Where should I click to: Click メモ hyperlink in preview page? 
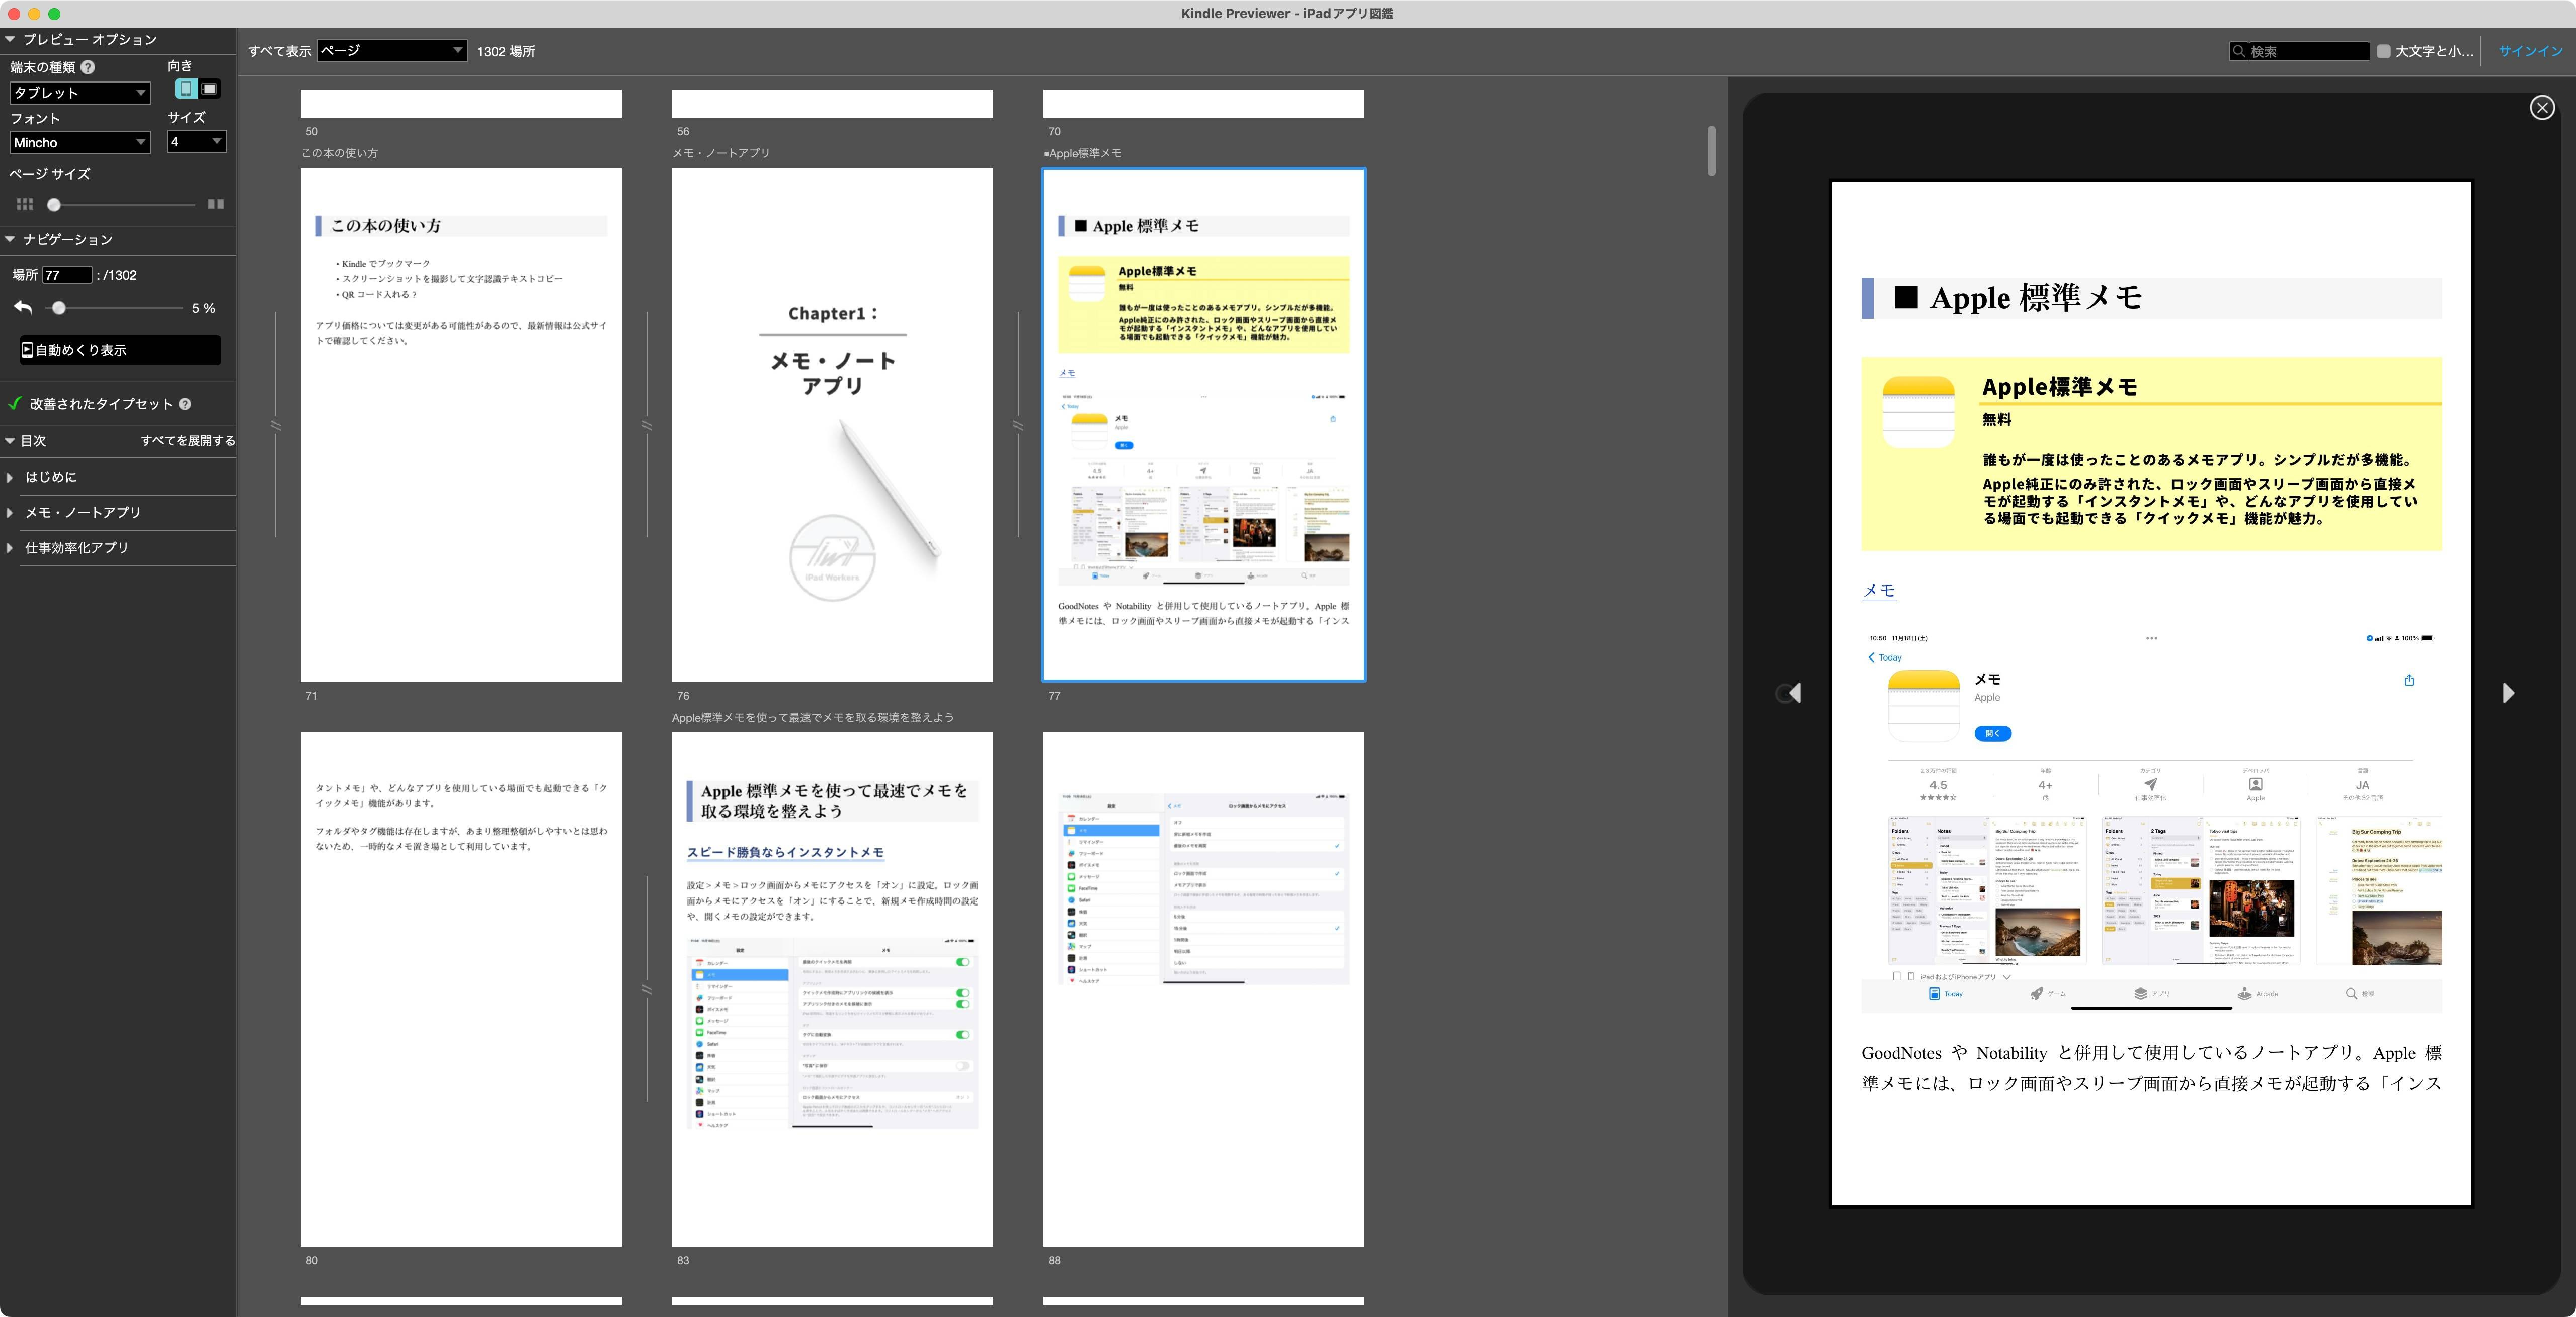point(1879,590)
